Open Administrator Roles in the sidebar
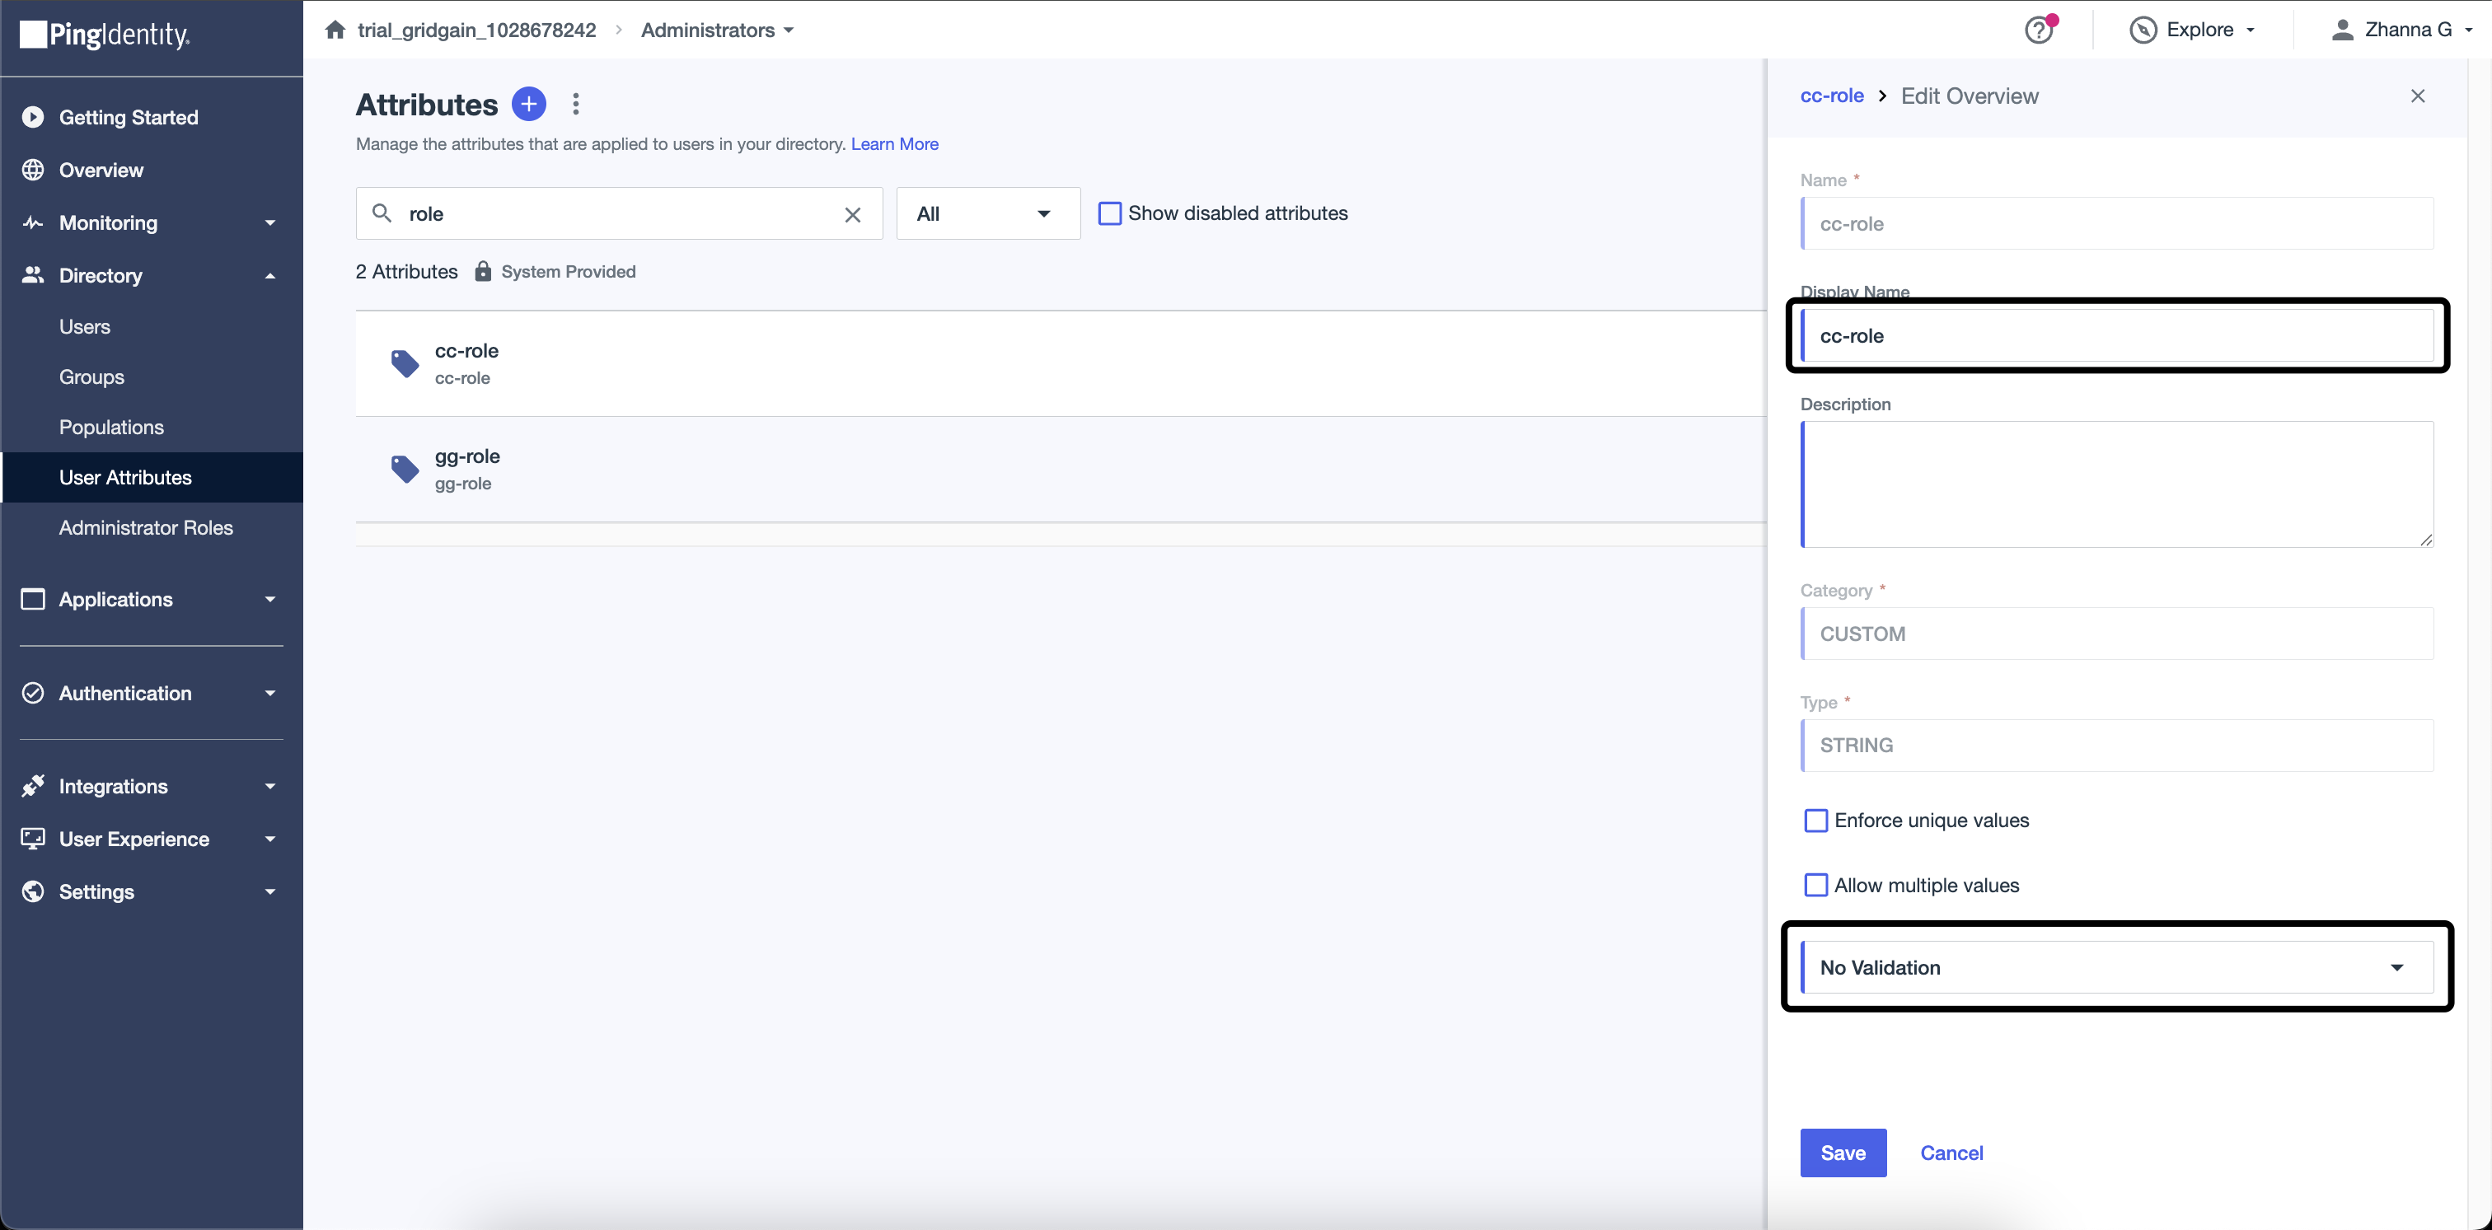This screenshot has width=2492, height=1230. pyautogui.click(x=146, y=528)
